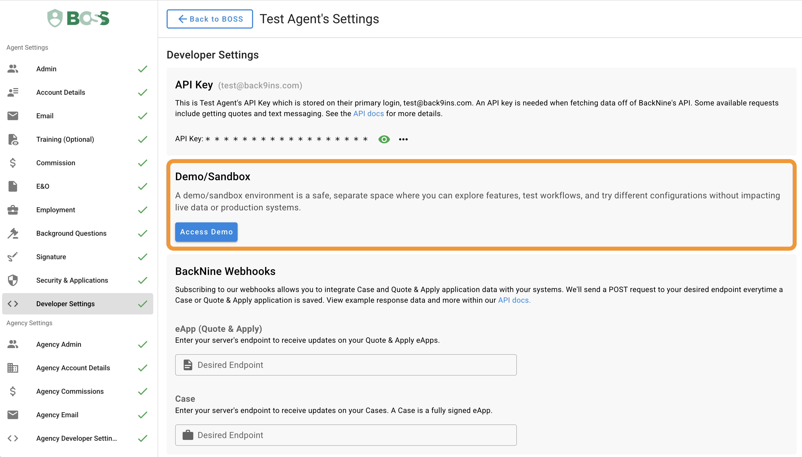Click the "eApp (Quote & Apply)" subheading
The width and height of the screenshot is (802, 457).
(218, 329)
